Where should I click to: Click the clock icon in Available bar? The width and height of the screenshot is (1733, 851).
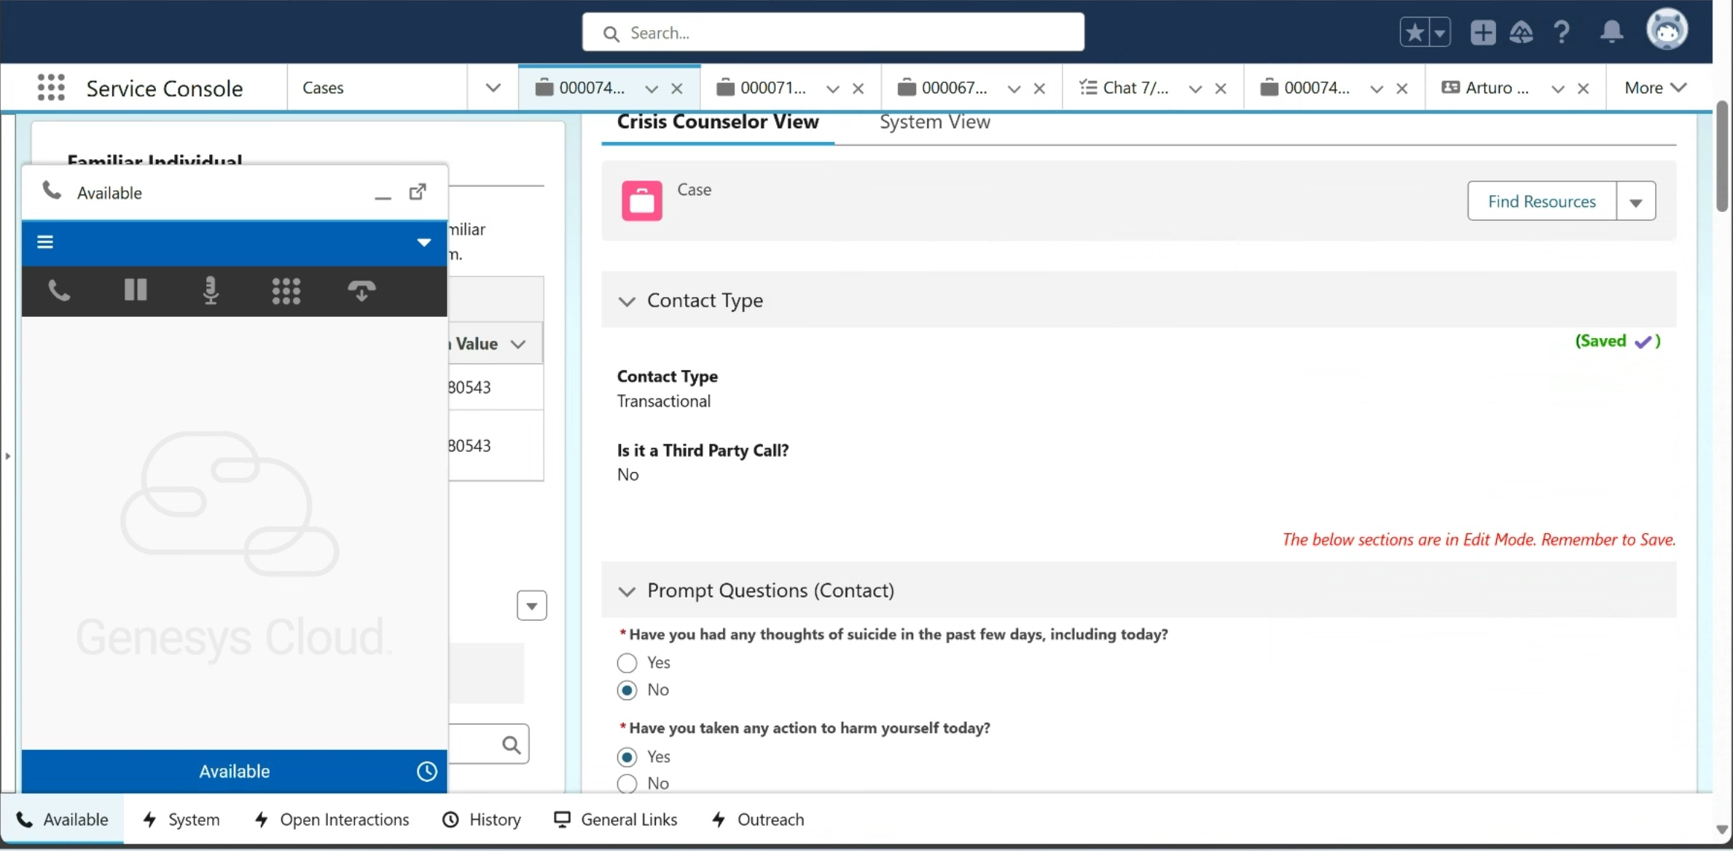pyautogui.click(x=426, y=771)
